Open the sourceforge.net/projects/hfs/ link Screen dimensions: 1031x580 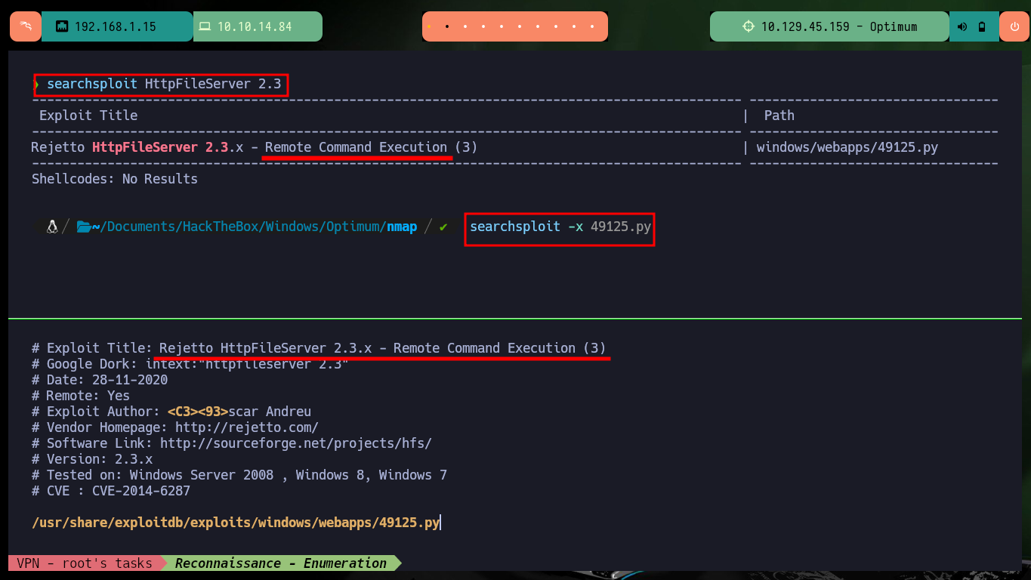(296, 443)
